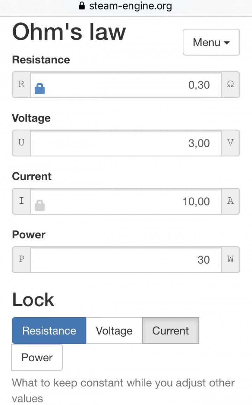Click the Power input showing 30
Screen dimensions: 252x405
point(126,260)
